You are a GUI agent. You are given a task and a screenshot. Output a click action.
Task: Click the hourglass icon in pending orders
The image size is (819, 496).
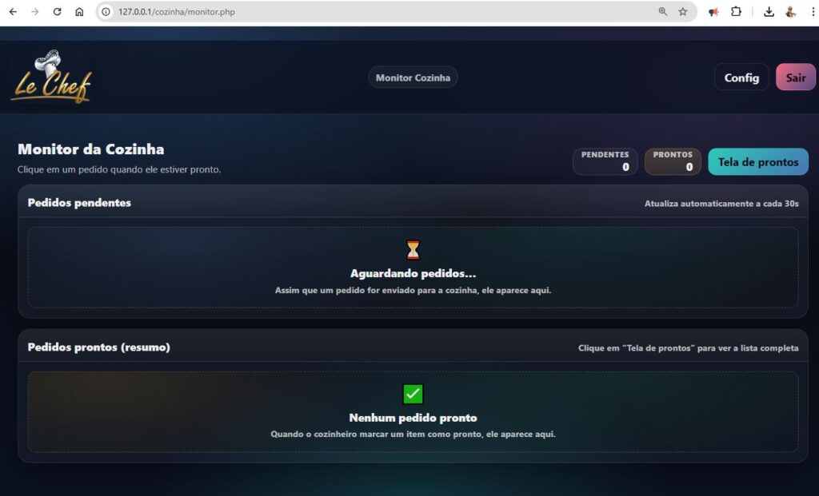413,250
